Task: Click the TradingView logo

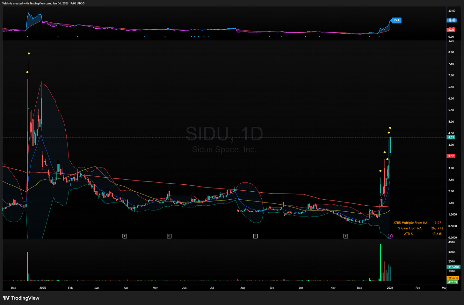Action: click(21, 298)
